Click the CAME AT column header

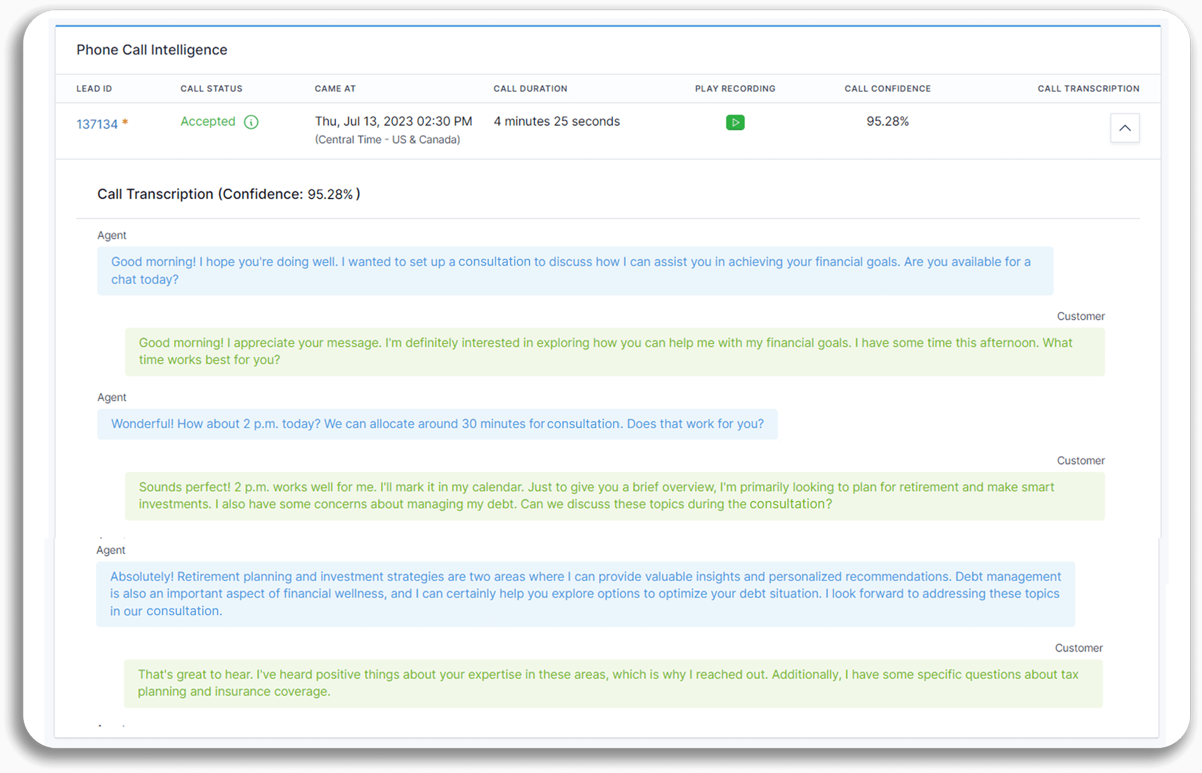click(x=335, y=89)
